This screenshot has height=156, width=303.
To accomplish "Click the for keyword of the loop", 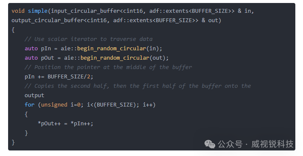I will click(29, 105).
